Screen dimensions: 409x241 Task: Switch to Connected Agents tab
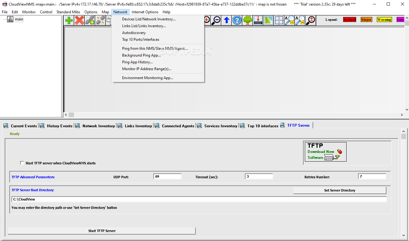tap(175, 126)
